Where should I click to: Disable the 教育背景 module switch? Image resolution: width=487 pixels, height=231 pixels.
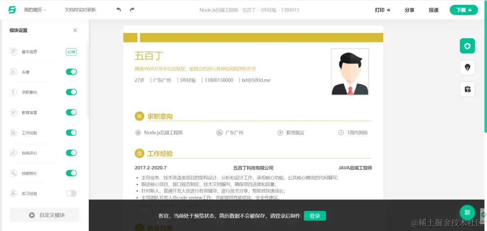(x=71, y=112)
